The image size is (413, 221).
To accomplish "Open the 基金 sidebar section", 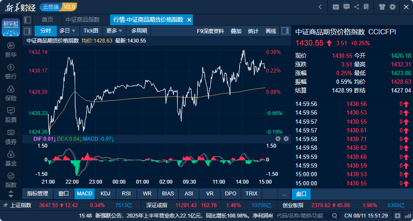I will click(11, 158).
